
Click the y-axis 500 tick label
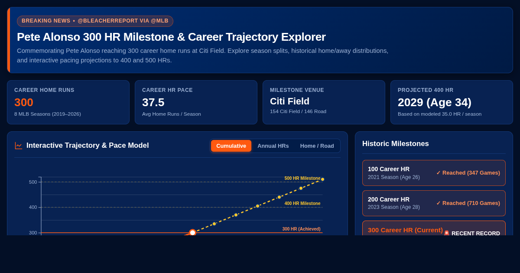coord(33,182)
